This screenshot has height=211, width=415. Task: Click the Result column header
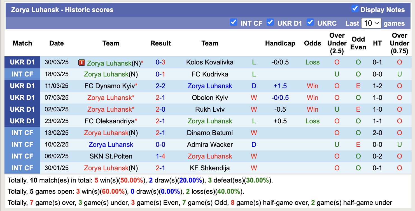[160, 43]
